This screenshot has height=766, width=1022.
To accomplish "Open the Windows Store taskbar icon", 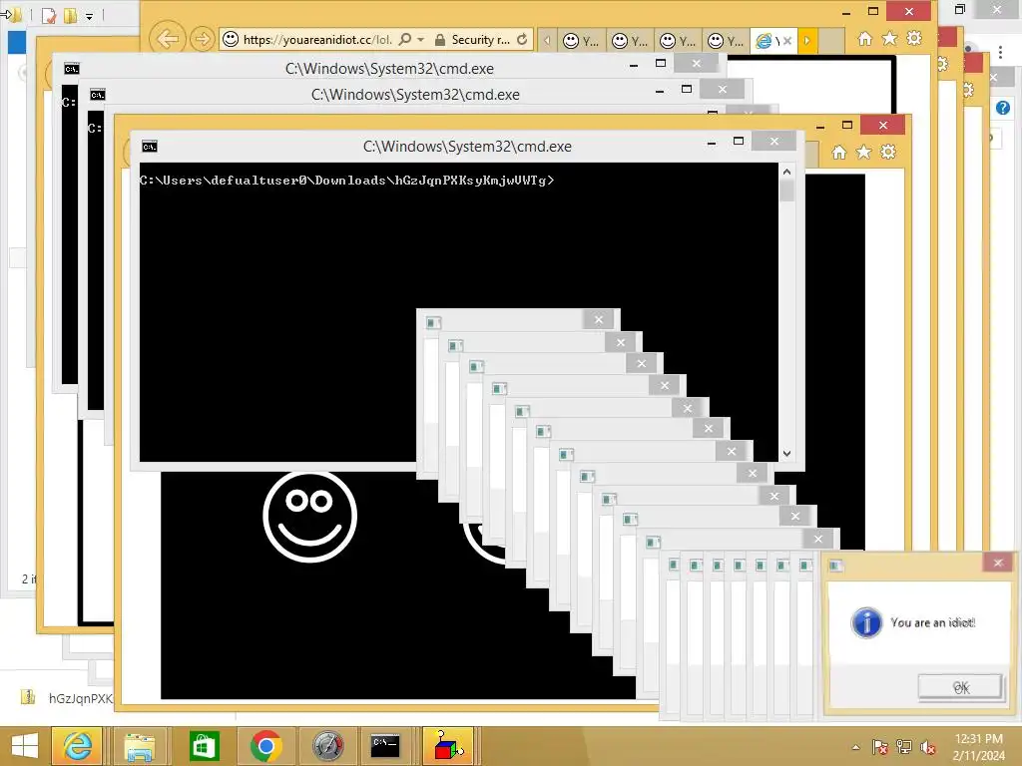I will point(204,746).
